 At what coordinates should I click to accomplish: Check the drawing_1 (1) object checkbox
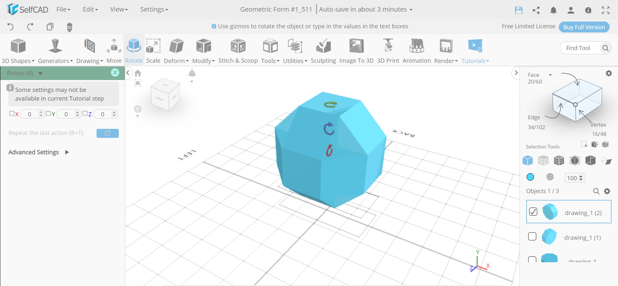pyautogui.click(x=532, y=237)
